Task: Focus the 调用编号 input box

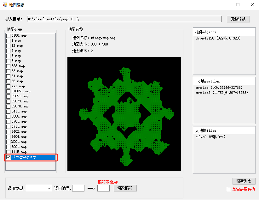Action: point(78,188)
